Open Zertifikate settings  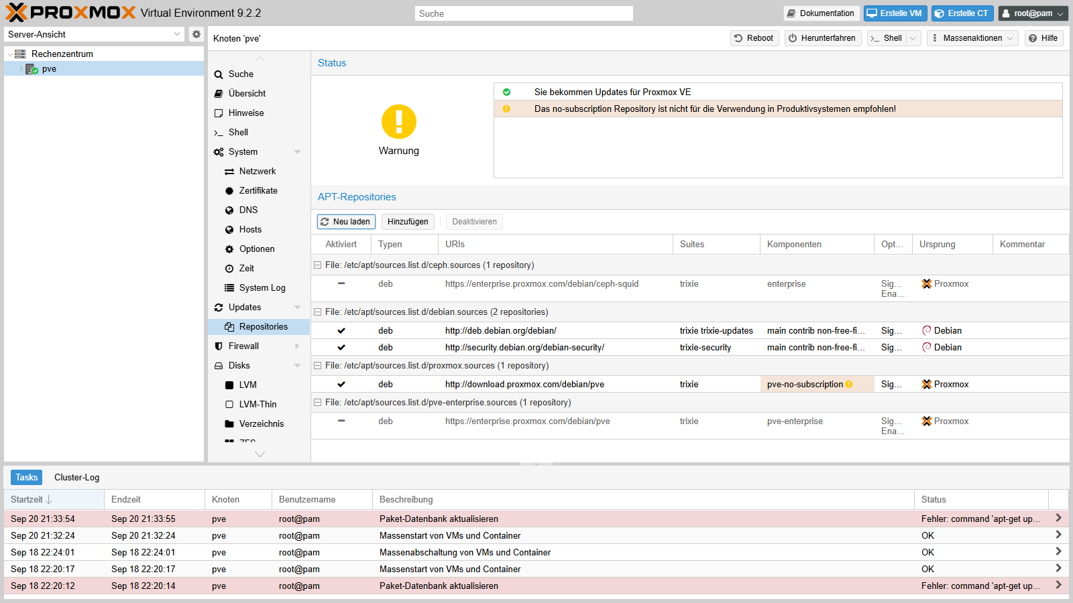click(258, 191)
